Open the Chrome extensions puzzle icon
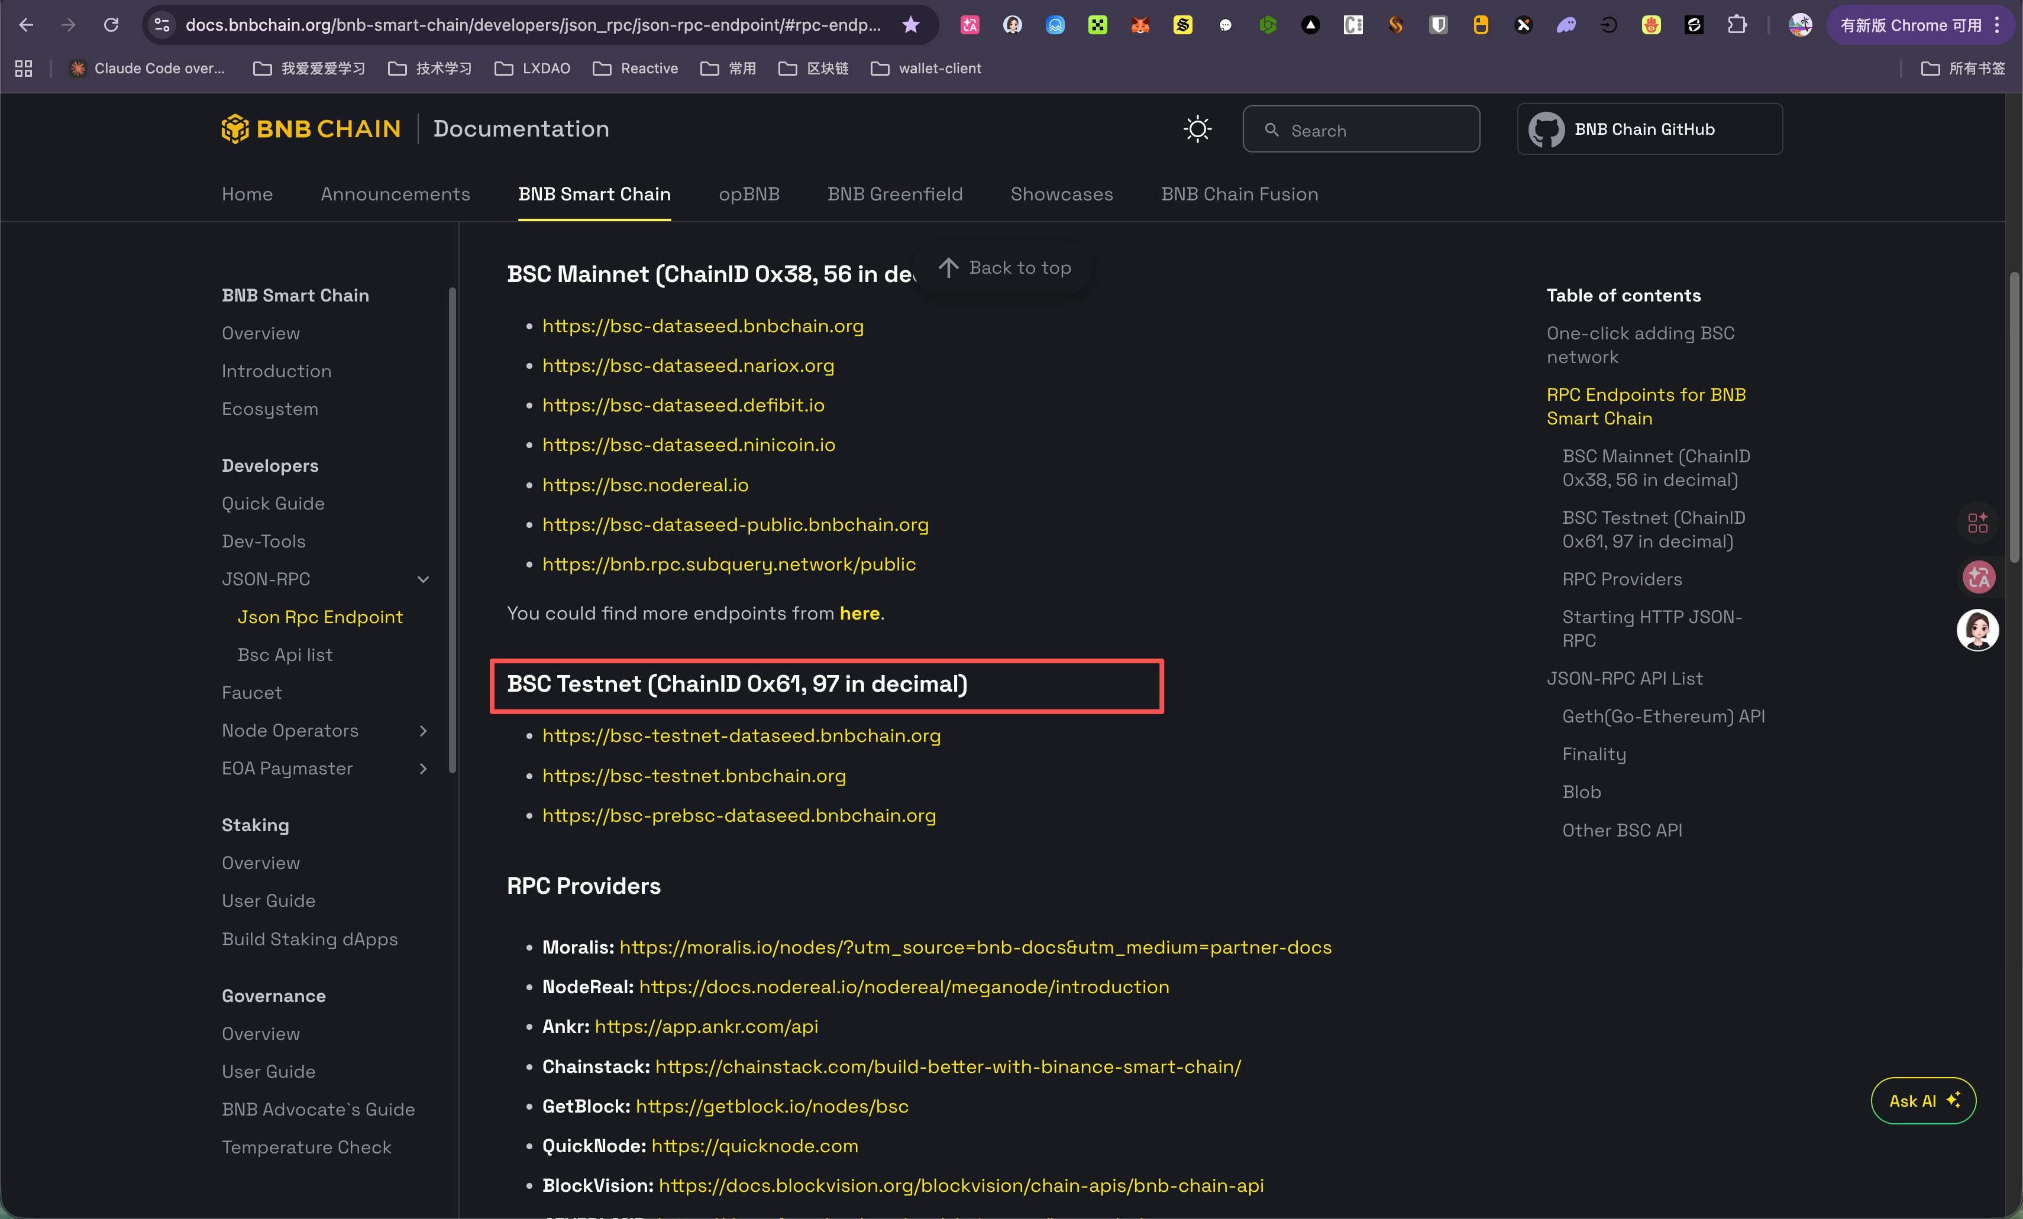 (1737, 25)
